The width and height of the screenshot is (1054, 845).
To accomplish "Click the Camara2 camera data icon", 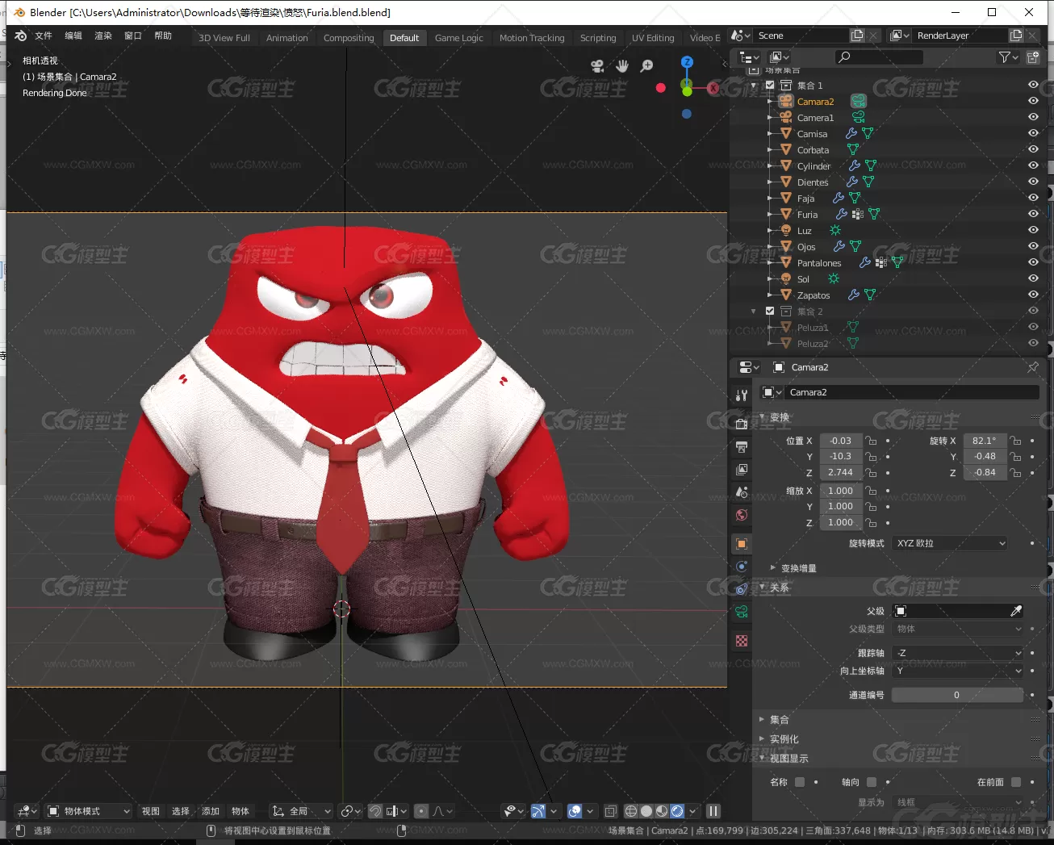I will coord(859,101).
